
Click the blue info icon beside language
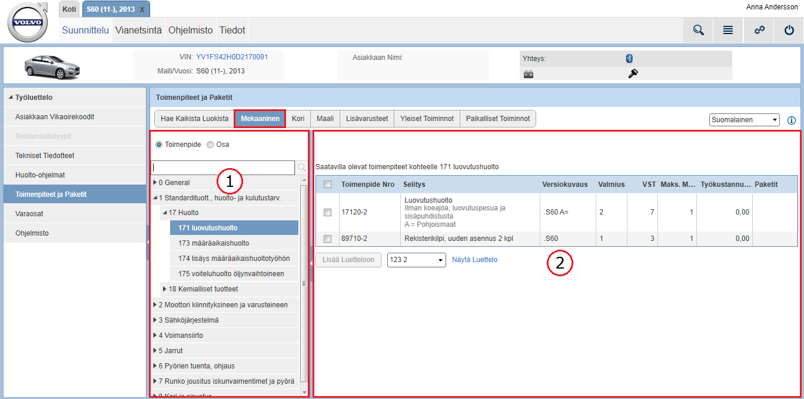tap(791, 120)
